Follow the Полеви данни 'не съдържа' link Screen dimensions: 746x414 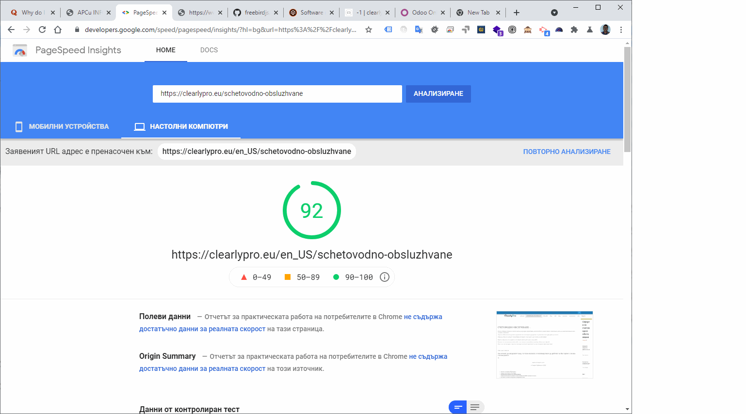tap(423, 317)
